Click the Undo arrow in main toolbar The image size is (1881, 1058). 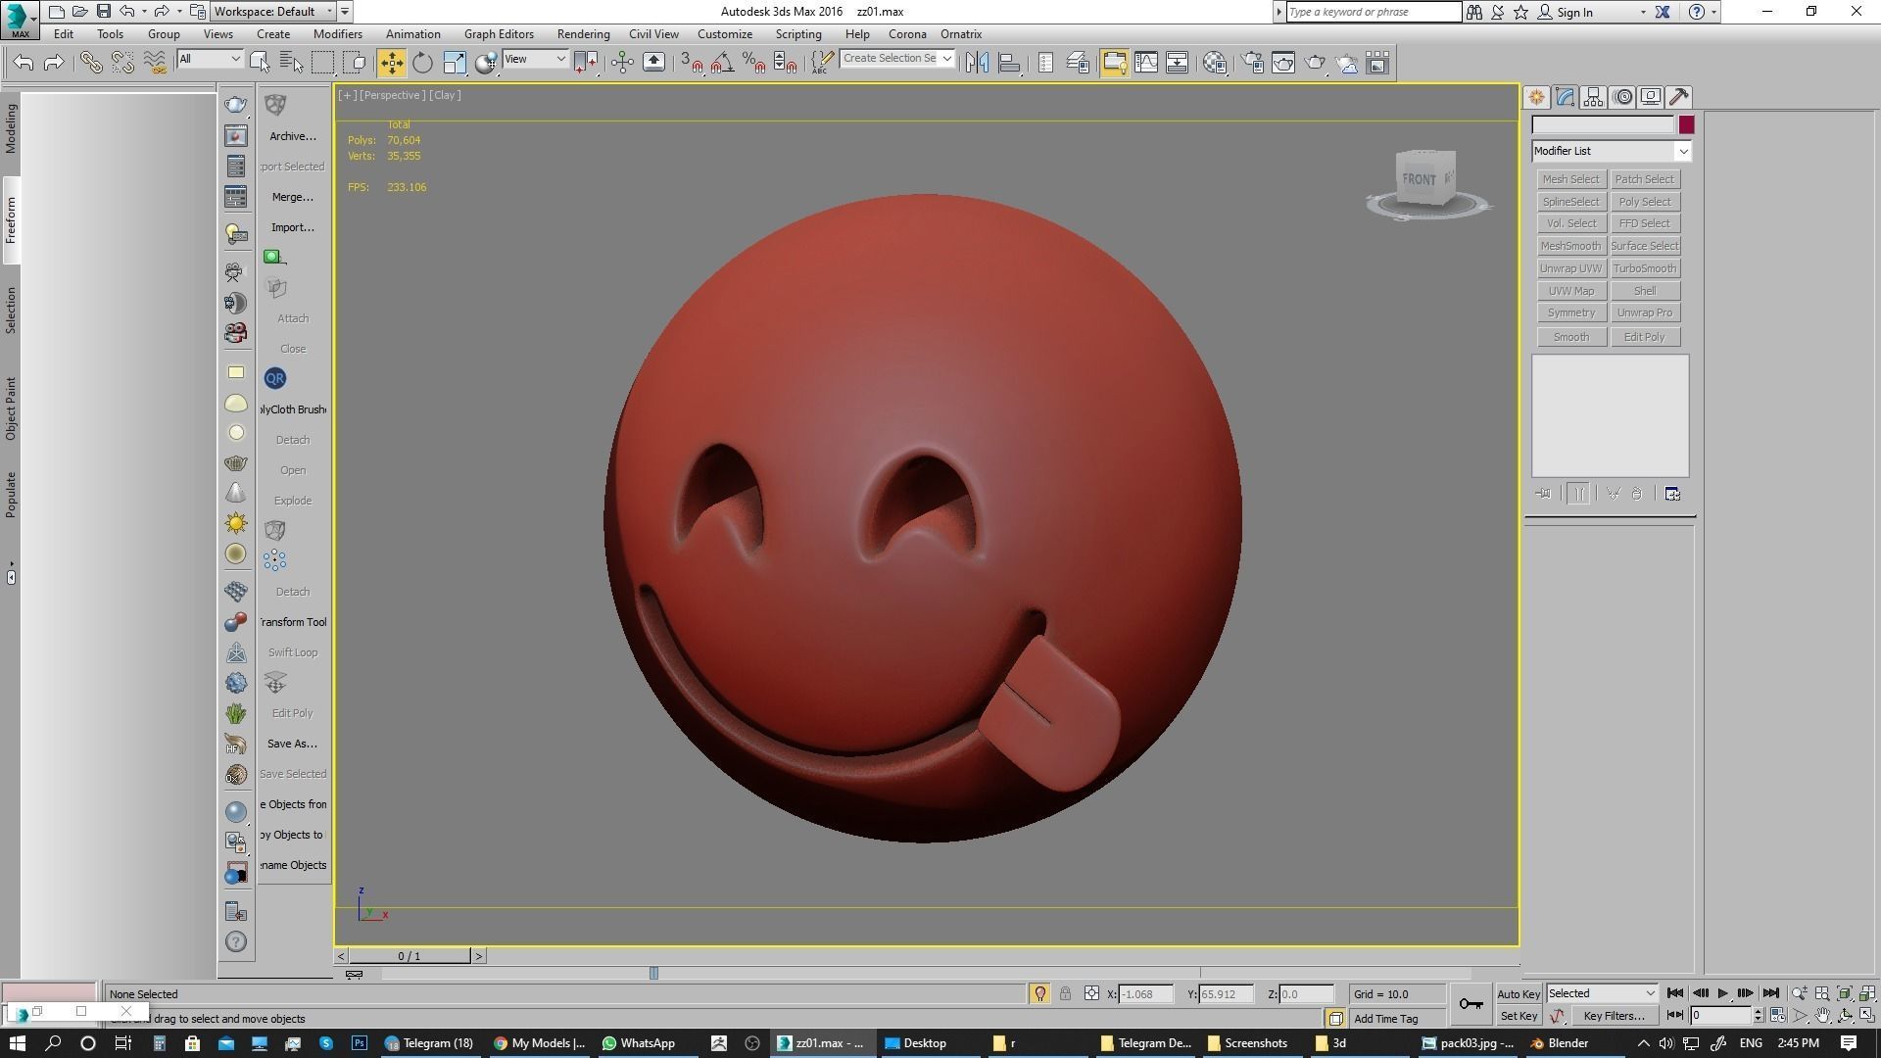click(x=23, y=63)
